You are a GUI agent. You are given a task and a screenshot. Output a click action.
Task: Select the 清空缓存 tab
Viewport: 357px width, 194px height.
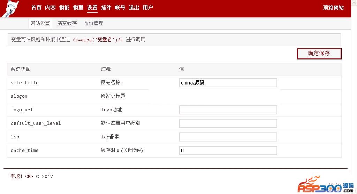67,23
